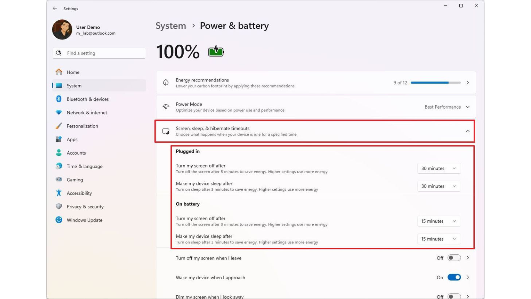Screen dimensions: 531x299
Task: Disable Wake my device when I approach
Action: point(454,277)
